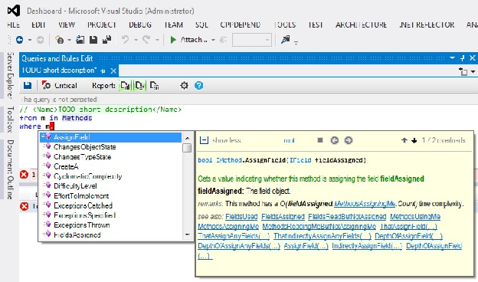Select AssignField in the completion list

point(110,137)
